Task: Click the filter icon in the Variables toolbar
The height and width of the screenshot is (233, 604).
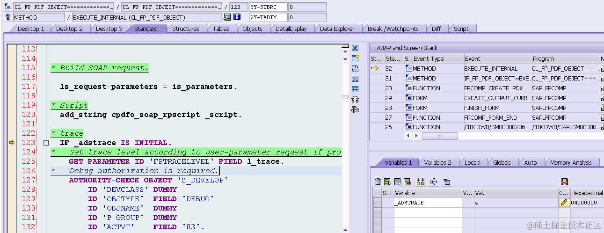Action: click(447, 182)
